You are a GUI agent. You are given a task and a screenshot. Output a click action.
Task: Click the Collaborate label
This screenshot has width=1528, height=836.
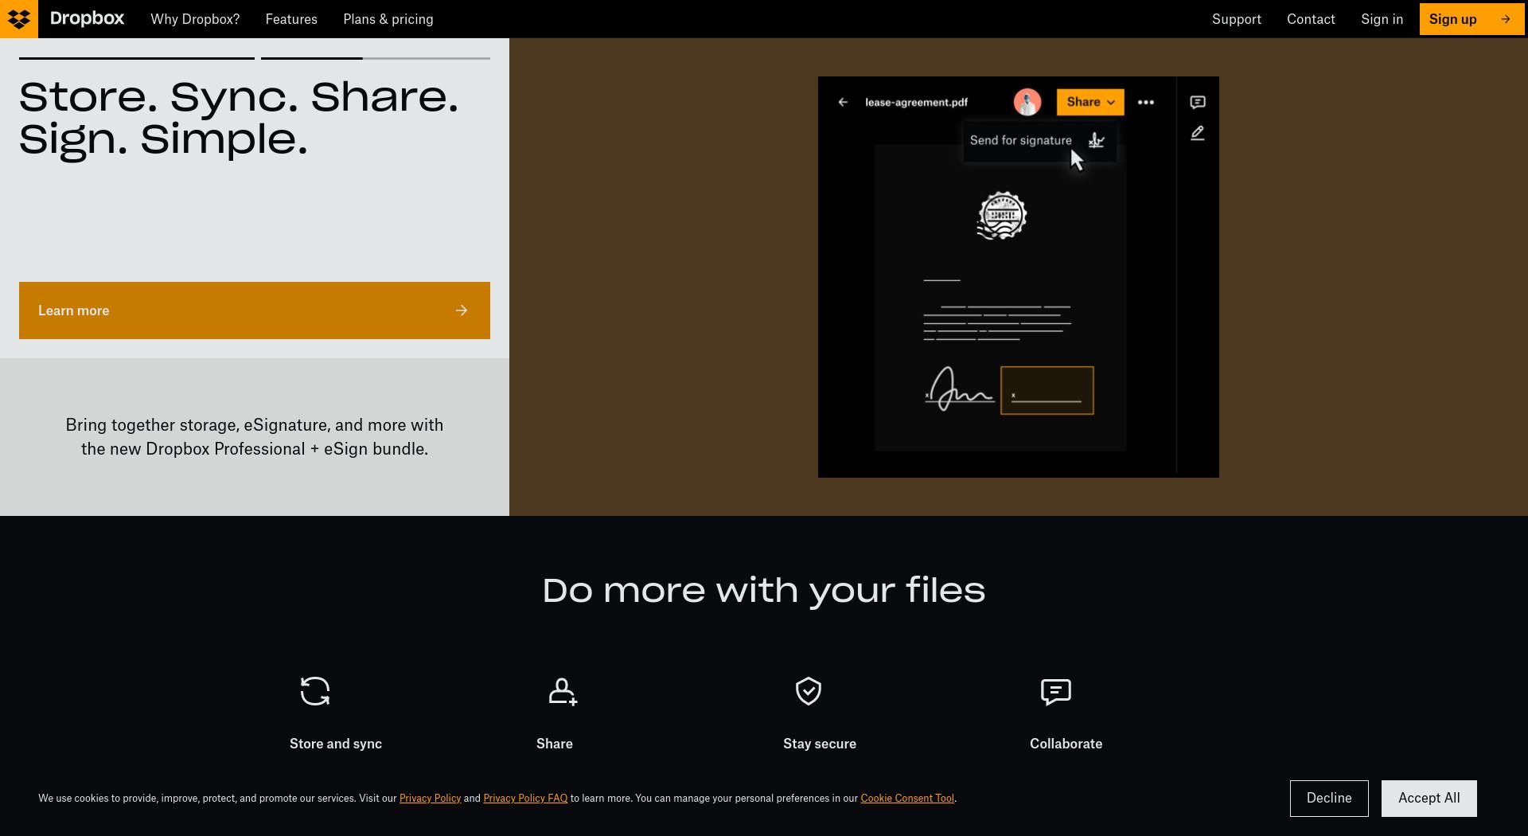[1066, 744]
